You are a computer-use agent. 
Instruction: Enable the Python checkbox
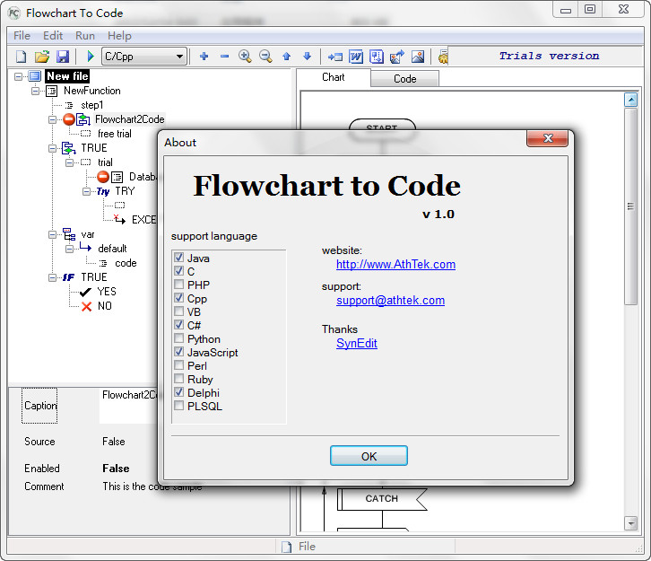coord(179,338)
